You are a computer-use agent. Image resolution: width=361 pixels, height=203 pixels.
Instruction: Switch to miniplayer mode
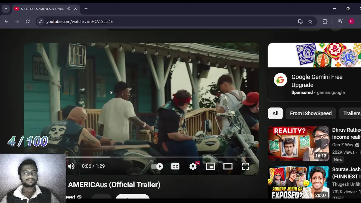(x=210, y=166)
